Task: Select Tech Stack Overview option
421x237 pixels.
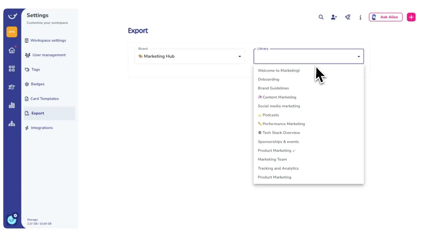Action: pos(309,133)
